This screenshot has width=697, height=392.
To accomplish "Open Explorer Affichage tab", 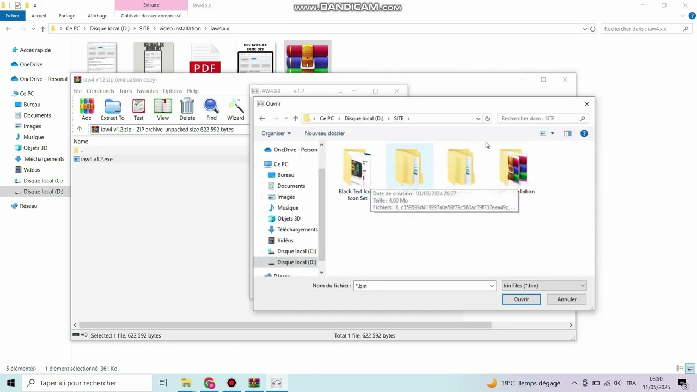I will [x=97, y=16].
